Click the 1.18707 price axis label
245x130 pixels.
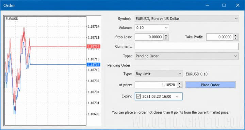coord(94,81)
